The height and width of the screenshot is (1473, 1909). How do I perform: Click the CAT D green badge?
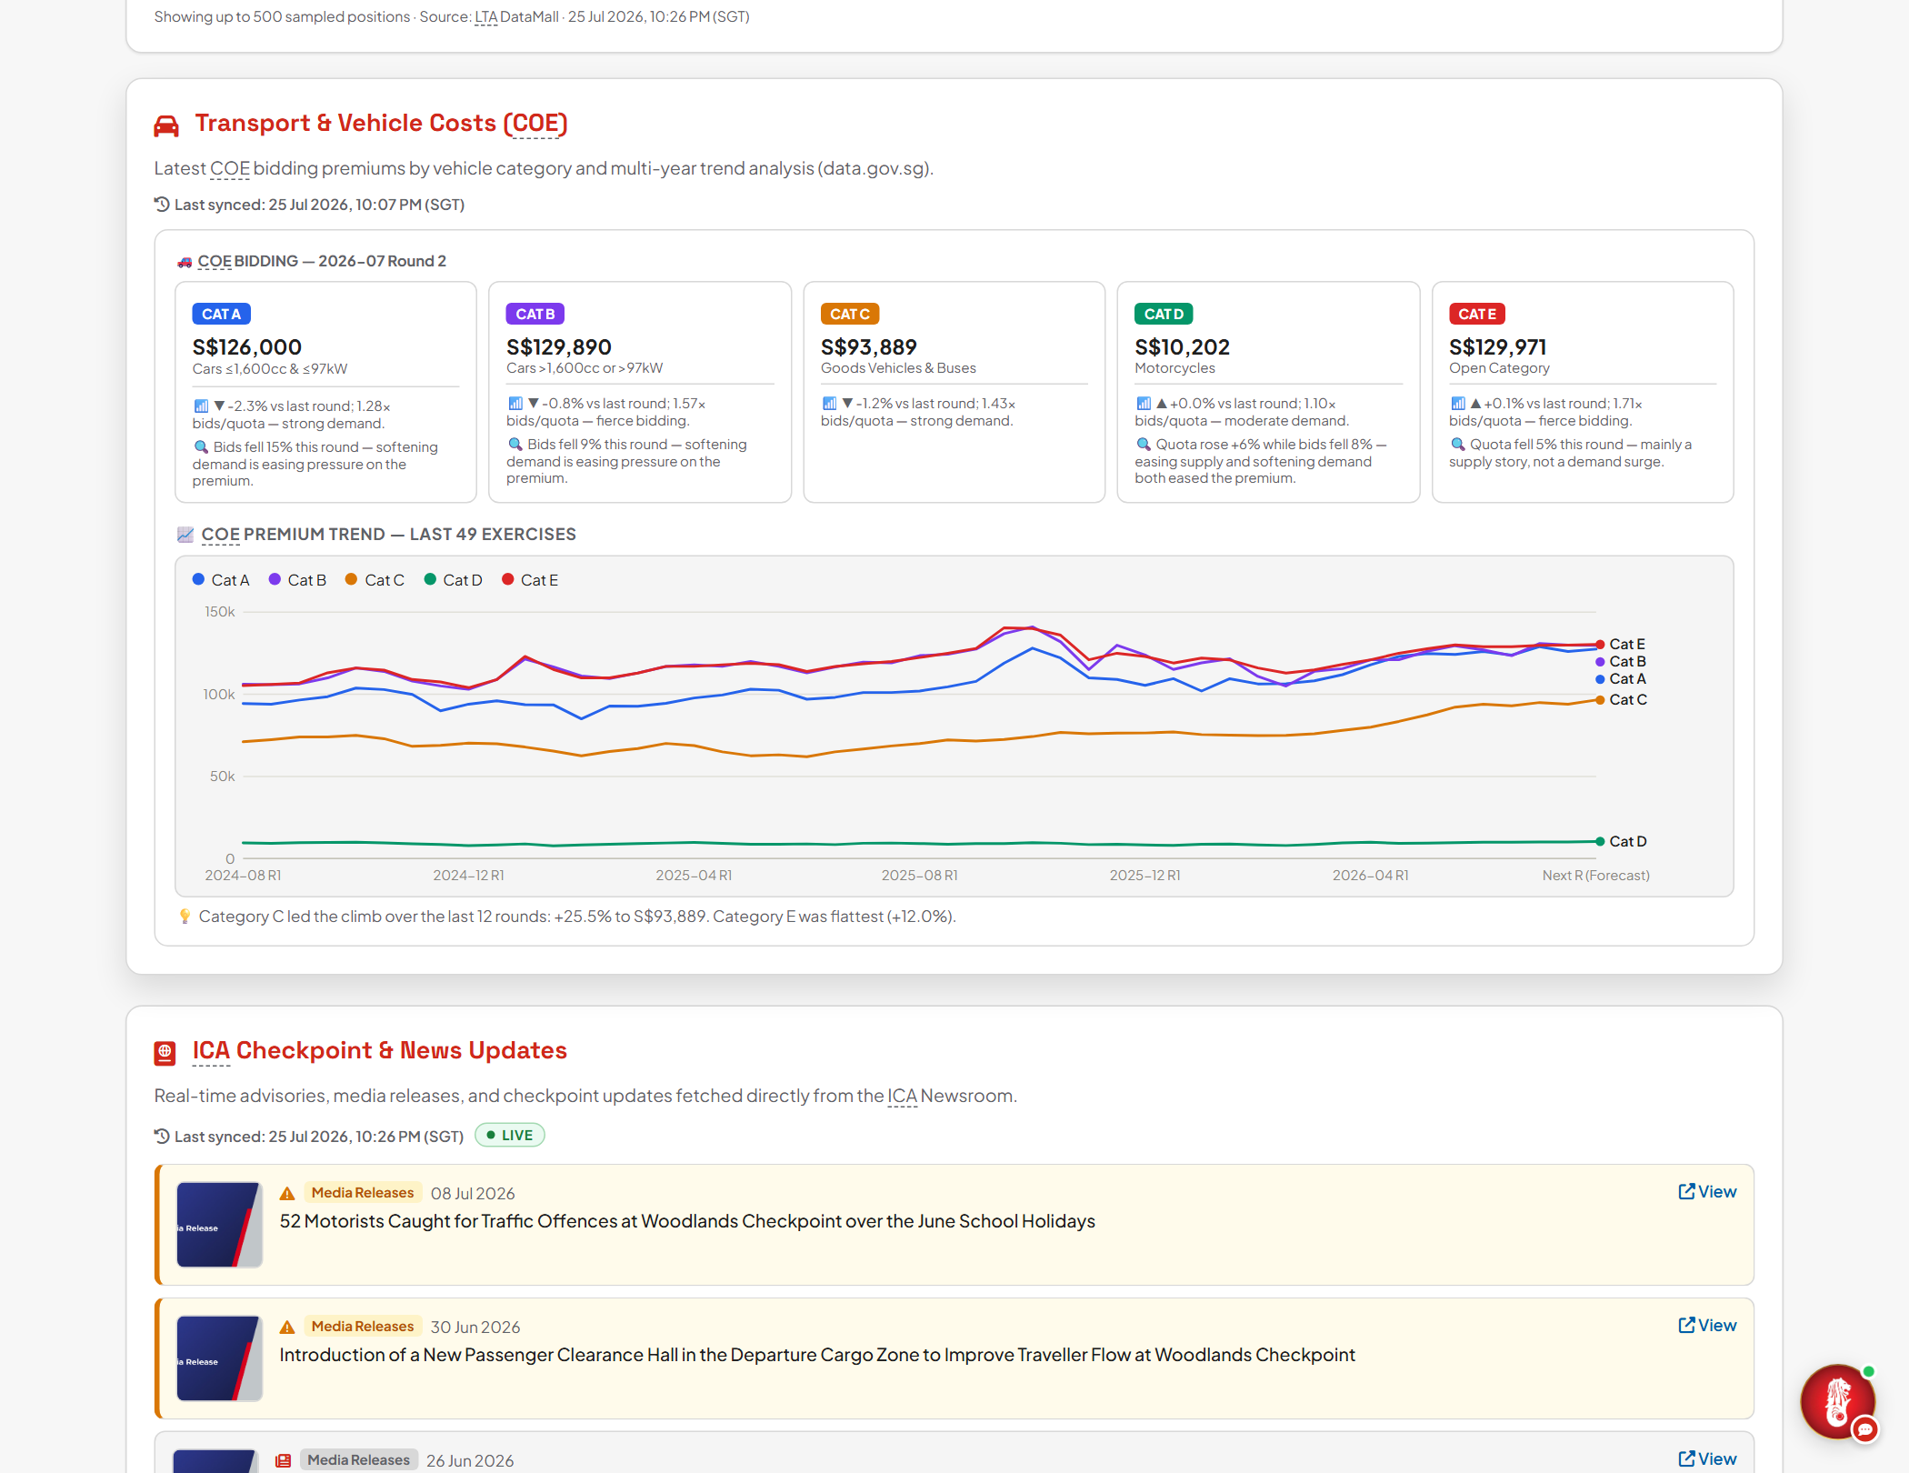(x=1164, y=315)
